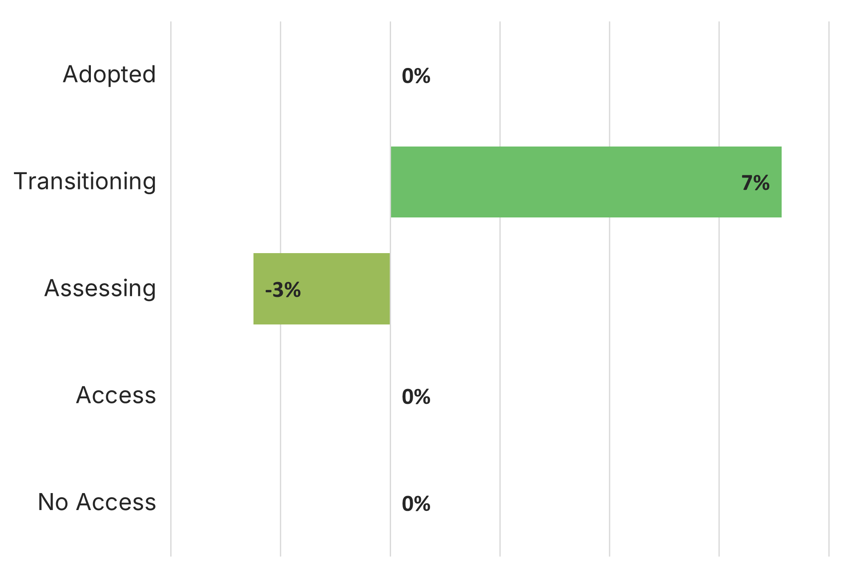Viewport: 850px width, 578px height.
Task: Select the 0% value in No Access row
Action: pyautogui.click(x=416, y=504)
